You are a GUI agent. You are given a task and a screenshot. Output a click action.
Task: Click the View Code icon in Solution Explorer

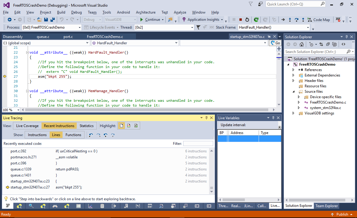343,44
